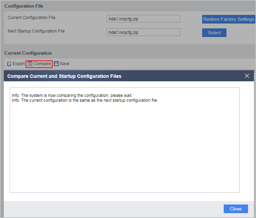Click the Export icon in the toolbar
The width and height of the screenshot is (256, 218).
point(9,64)
